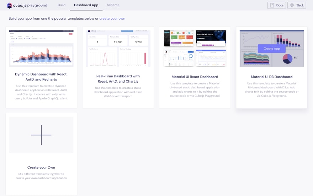Screen dimensions: 313x196
Task: Open the Docs button
Action: [x=277, y=5]
